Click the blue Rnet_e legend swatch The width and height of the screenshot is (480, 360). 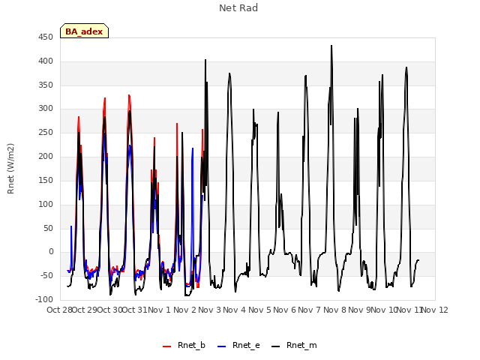click(222, 346)
